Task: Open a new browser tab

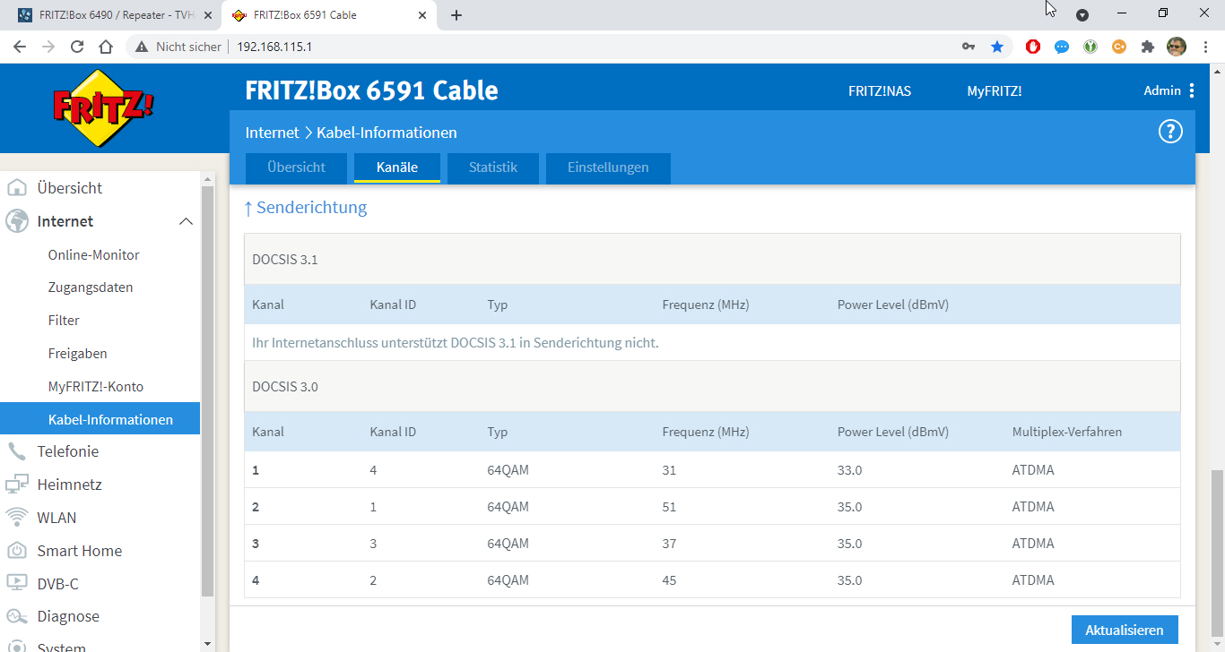Action: [x=456, y=15]
